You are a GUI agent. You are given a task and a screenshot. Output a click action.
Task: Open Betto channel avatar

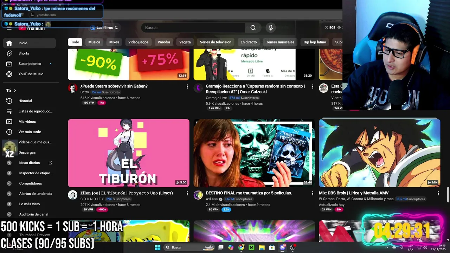(x=73, y=88)
